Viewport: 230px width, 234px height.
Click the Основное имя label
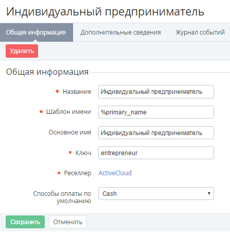click(70, 132)
